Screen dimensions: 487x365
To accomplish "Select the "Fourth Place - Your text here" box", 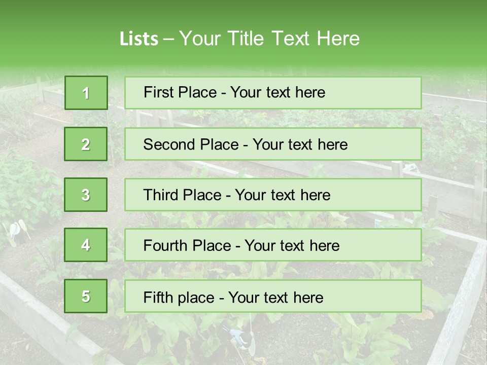I will point(273,245).
